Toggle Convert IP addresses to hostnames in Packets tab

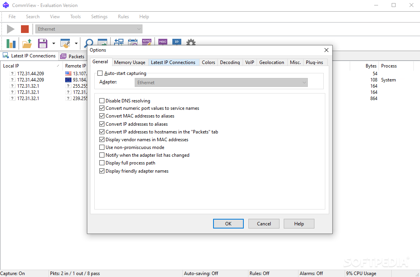pyautogui.click(x=102, y=132)
